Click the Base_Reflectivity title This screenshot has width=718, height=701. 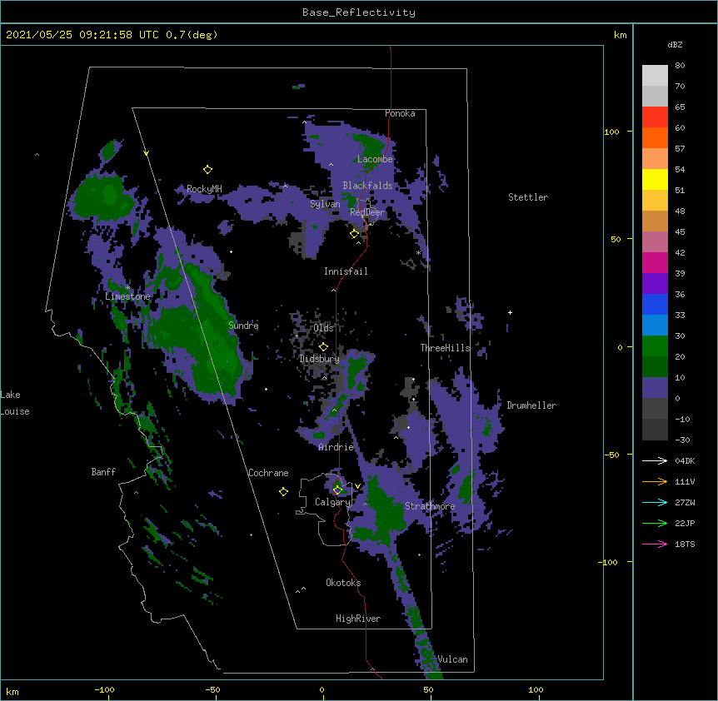359,12
